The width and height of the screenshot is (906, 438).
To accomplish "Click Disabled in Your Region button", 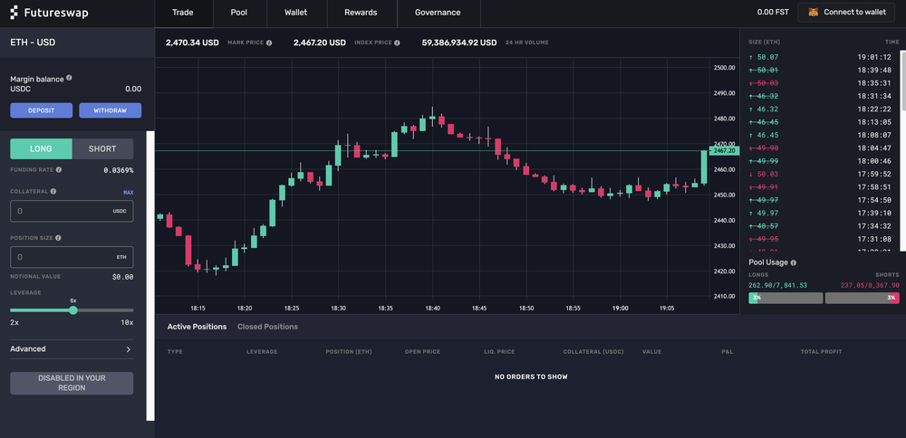I will coord(72,383).
